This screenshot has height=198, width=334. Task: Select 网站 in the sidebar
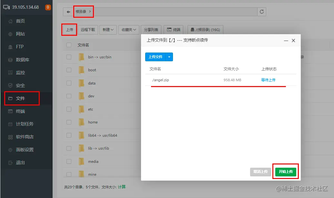point(19,34)
